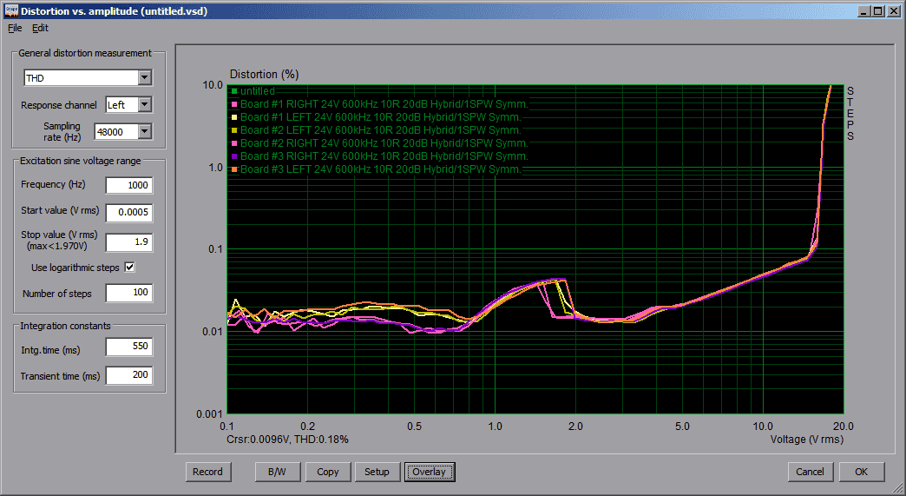This screenshot has height=496, width=906.
Task: Open the Response channel dropdown
Action: click(144, 105)
